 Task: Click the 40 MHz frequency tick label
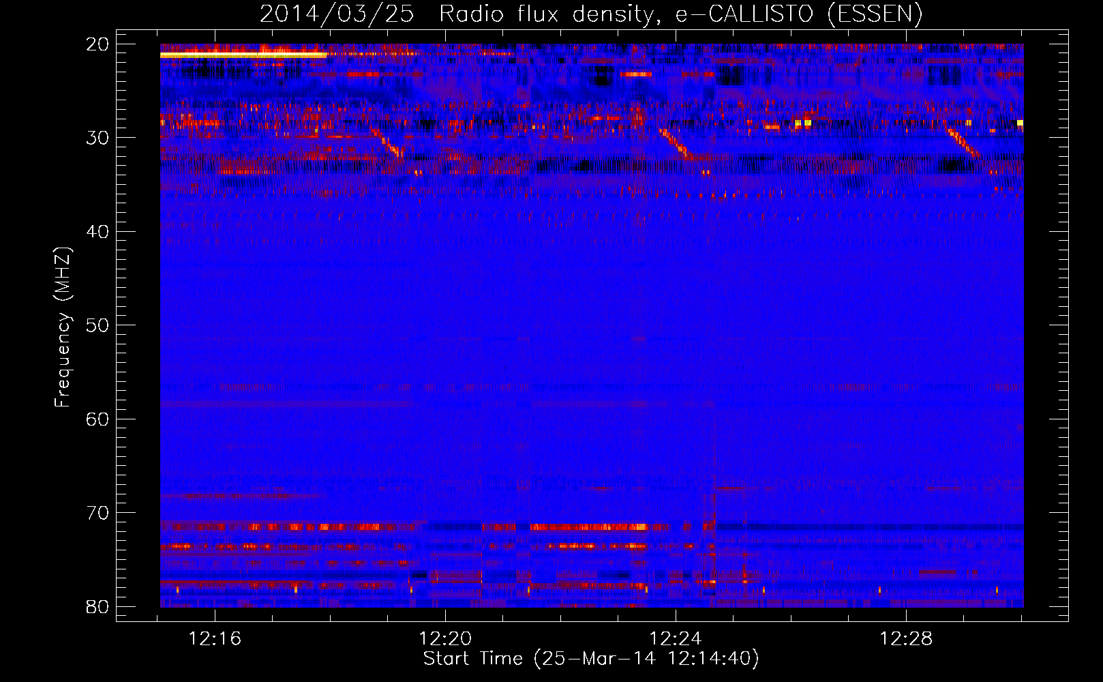[97, 232]
